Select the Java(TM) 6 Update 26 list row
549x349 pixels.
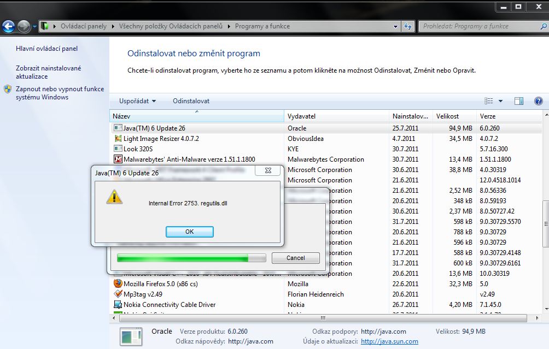coord(325,128)
